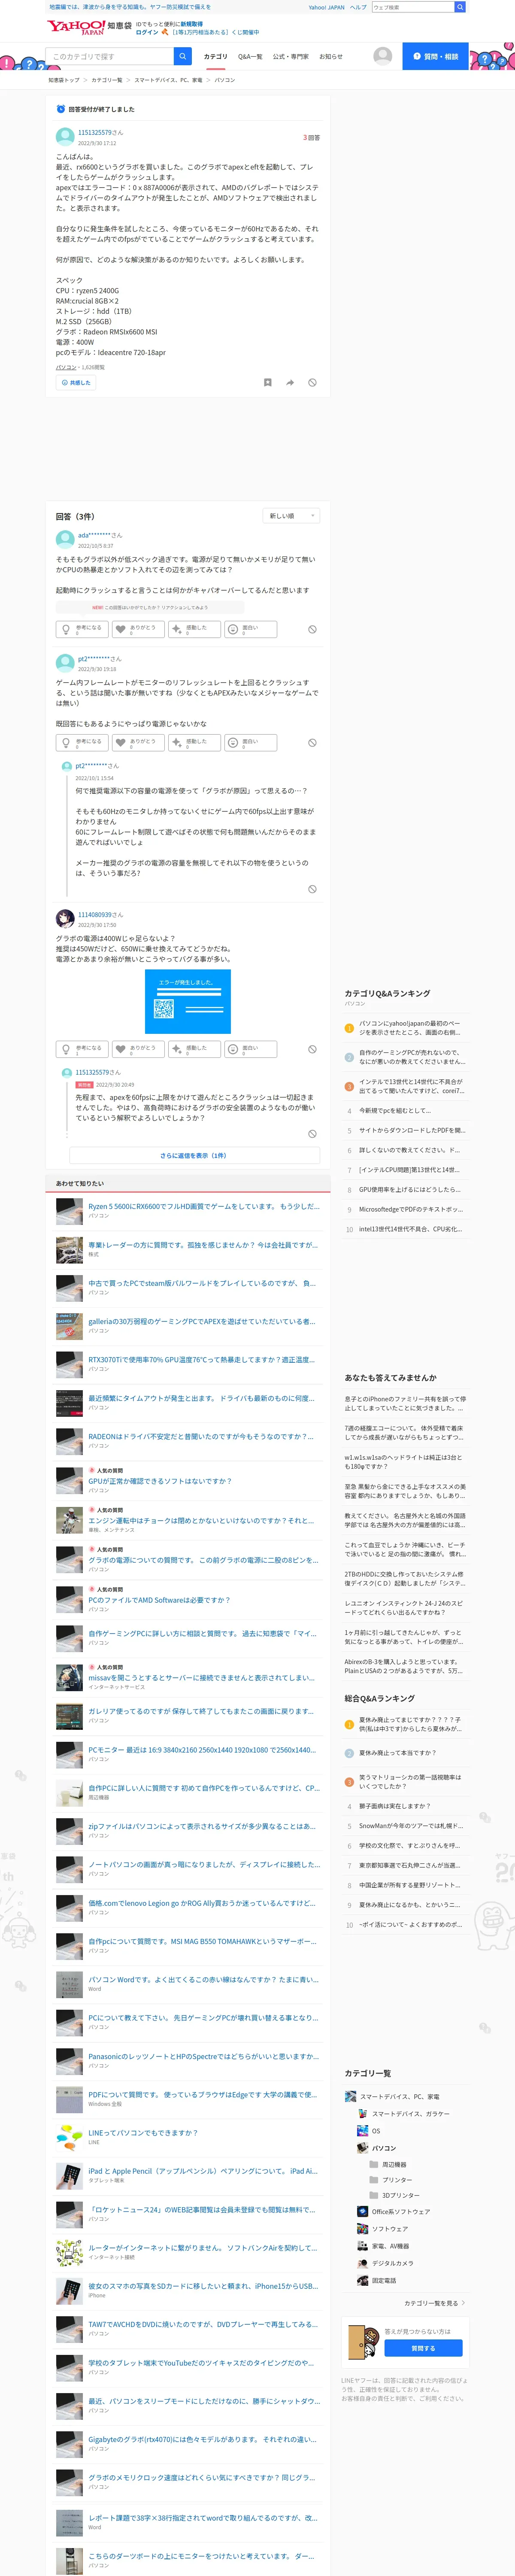Screen dimensions: 515x2576
Task: Open related question about Ryzen 5 5600とRX6600
Action: [204, 1206]
